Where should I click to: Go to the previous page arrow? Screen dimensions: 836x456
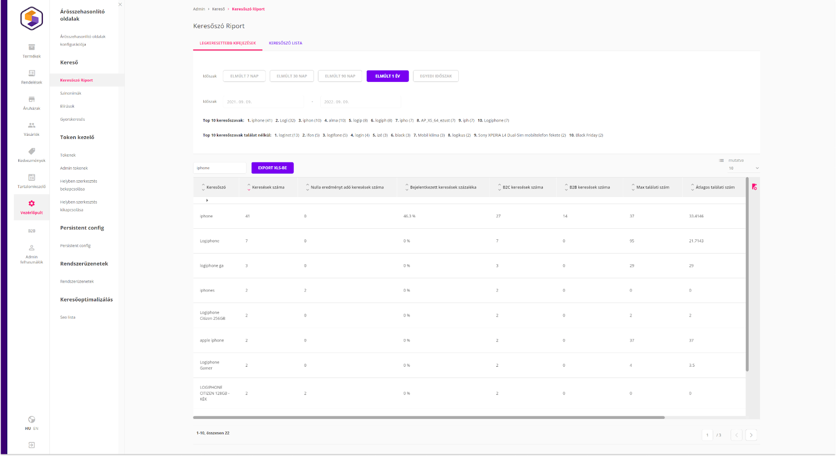click(737, 435)
